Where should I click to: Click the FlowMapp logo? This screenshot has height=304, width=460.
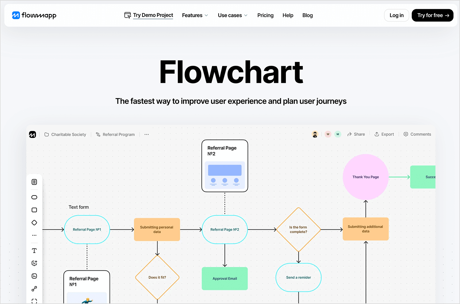coord(34,15)
